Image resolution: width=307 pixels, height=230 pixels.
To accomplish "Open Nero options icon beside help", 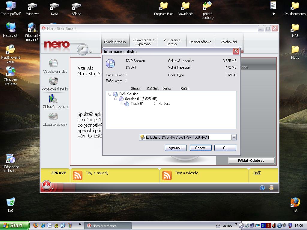I will click(x=271, y=187).
